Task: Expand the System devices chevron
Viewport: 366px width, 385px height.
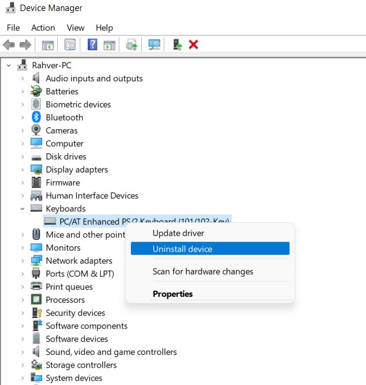Action: [x=23, y=378]
